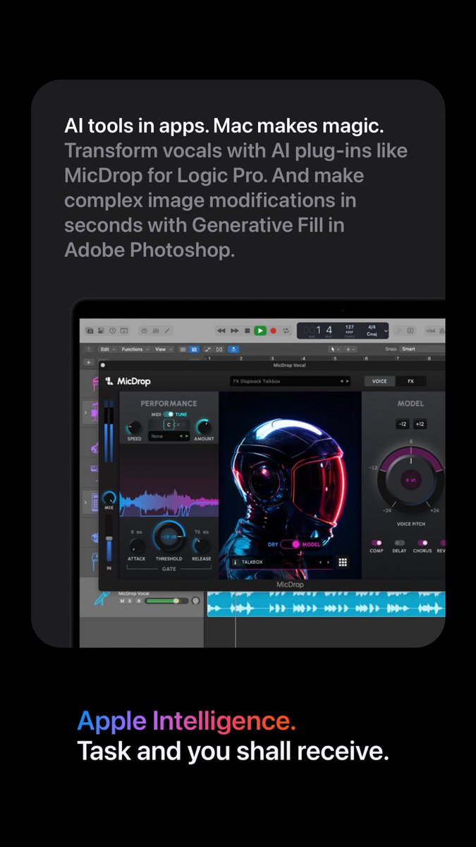476x847 pixels.
Task: Click the next model arrow beside TALKBOX
Action: tap(328, 563)
